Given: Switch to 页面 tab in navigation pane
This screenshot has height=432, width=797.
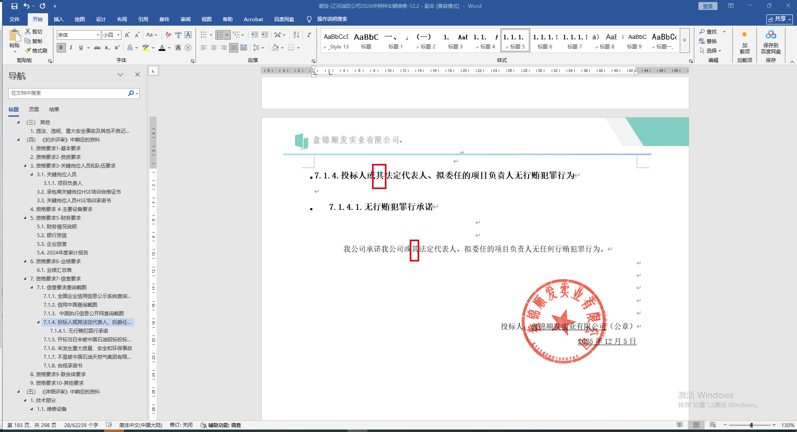Looking at the screenshot, I should pos(34,110).
